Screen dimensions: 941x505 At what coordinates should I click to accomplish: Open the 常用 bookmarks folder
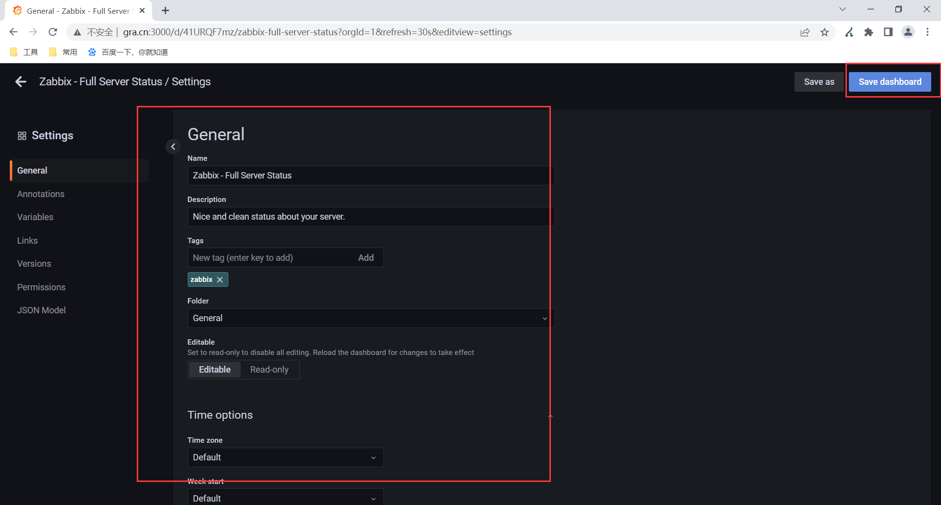point(63,52)
